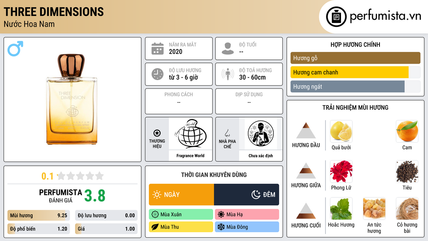Click the THREE DIMENSIONS title
428x241 pixels.
(53, 12)
